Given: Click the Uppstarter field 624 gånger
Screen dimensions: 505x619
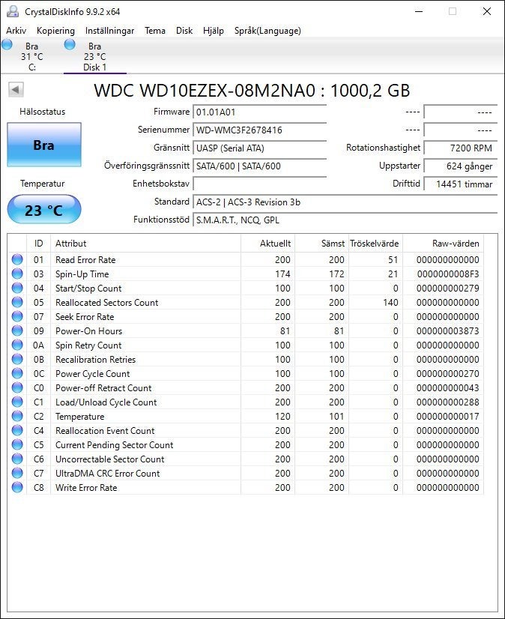Looking at the screenshot, I should tap(460, 166).
